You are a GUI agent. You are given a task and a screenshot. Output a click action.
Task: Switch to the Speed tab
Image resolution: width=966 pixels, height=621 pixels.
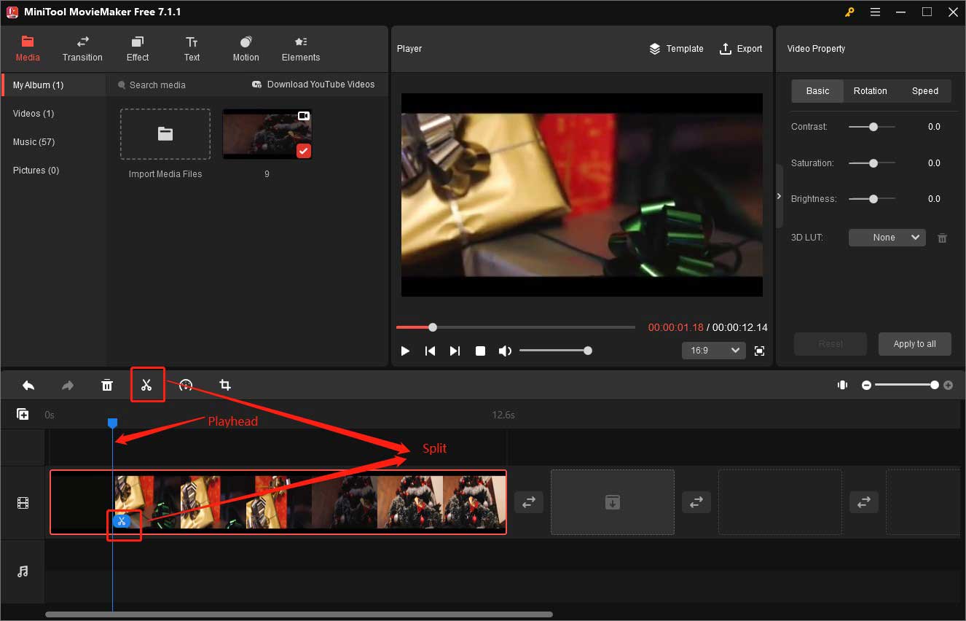tap(925, 91)
